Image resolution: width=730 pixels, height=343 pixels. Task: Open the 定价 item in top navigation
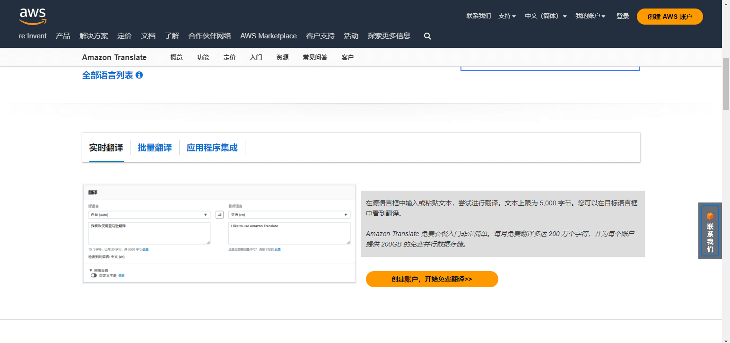124,36
